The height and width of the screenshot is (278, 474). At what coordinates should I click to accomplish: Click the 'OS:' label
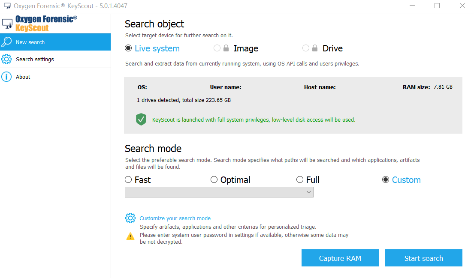click(142, 87)
